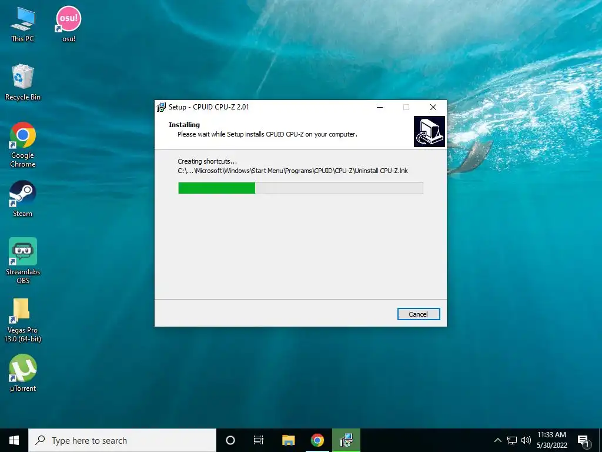Open File Explorer from the taskbar
602x452 pixels.
point(288,440)
